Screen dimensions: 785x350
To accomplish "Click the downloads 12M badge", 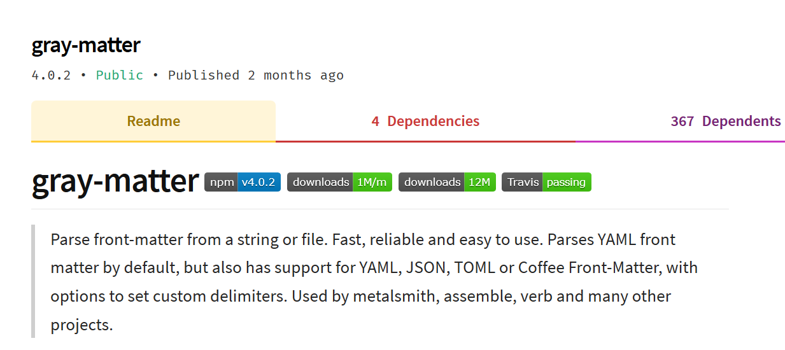I will (x=447, y=182).
